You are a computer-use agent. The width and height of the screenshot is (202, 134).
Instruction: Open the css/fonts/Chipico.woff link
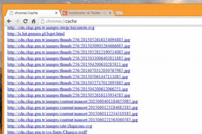pos(47,132)
